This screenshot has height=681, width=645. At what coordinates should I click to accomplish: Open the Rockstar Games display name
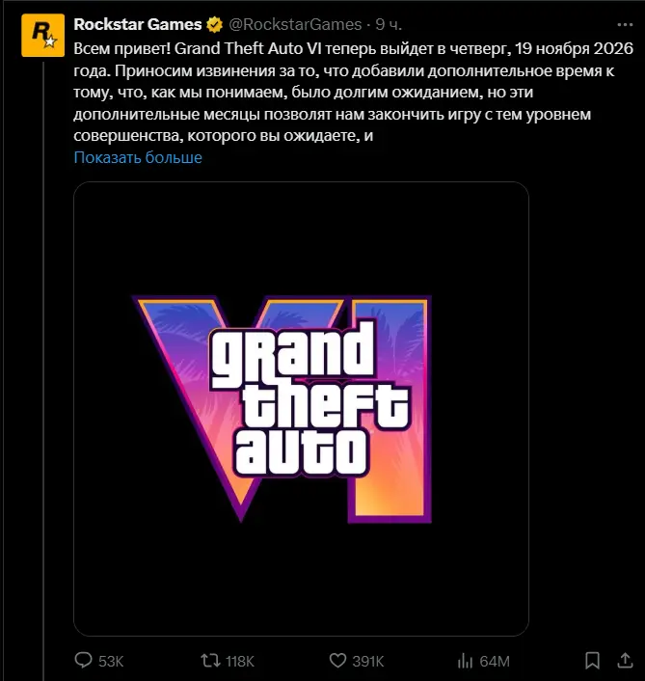coord(138,24)
